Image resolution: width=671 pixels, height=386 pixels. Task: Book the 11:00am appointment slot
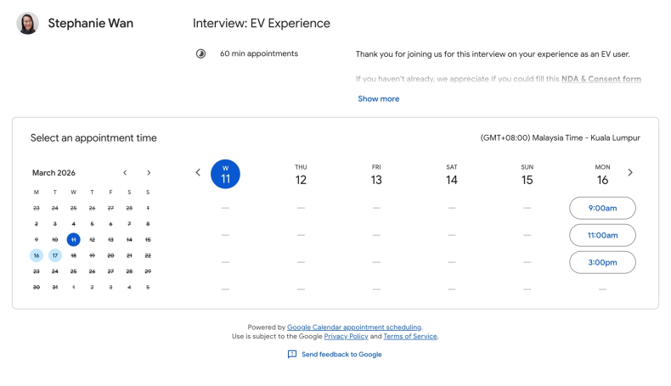(602, 235)
